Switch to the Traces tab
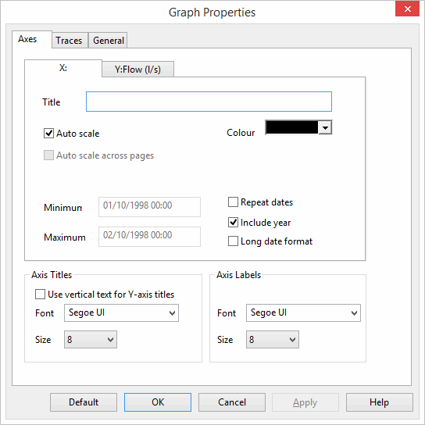The height and width of the screenshot is (425, 425). (x=70, y=41)
